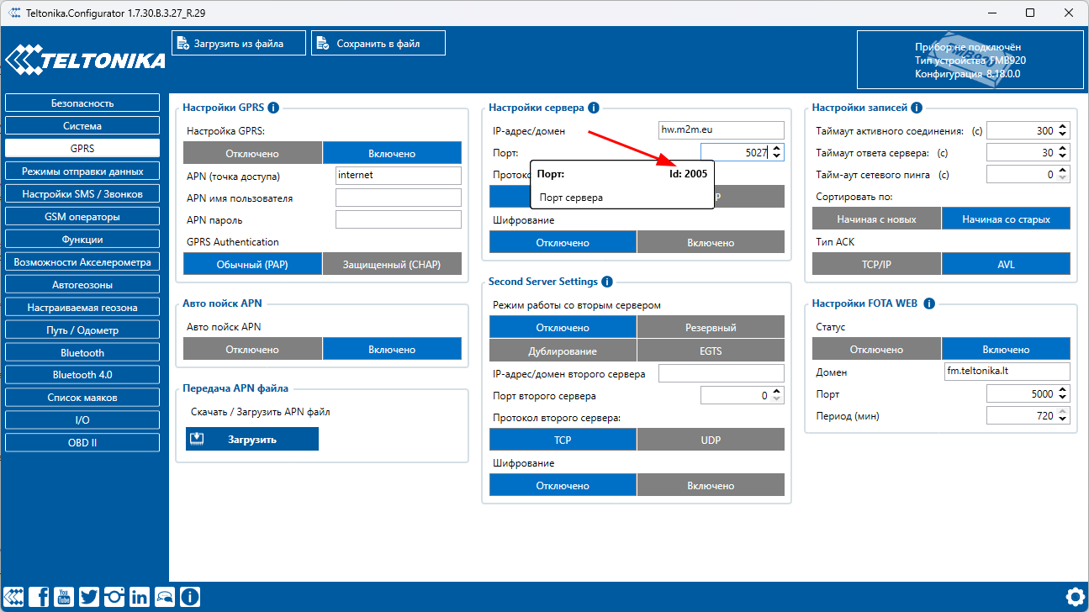Click APN (точка доступа) input field
The image size is (1089, 612).
(x=399, y=176)
